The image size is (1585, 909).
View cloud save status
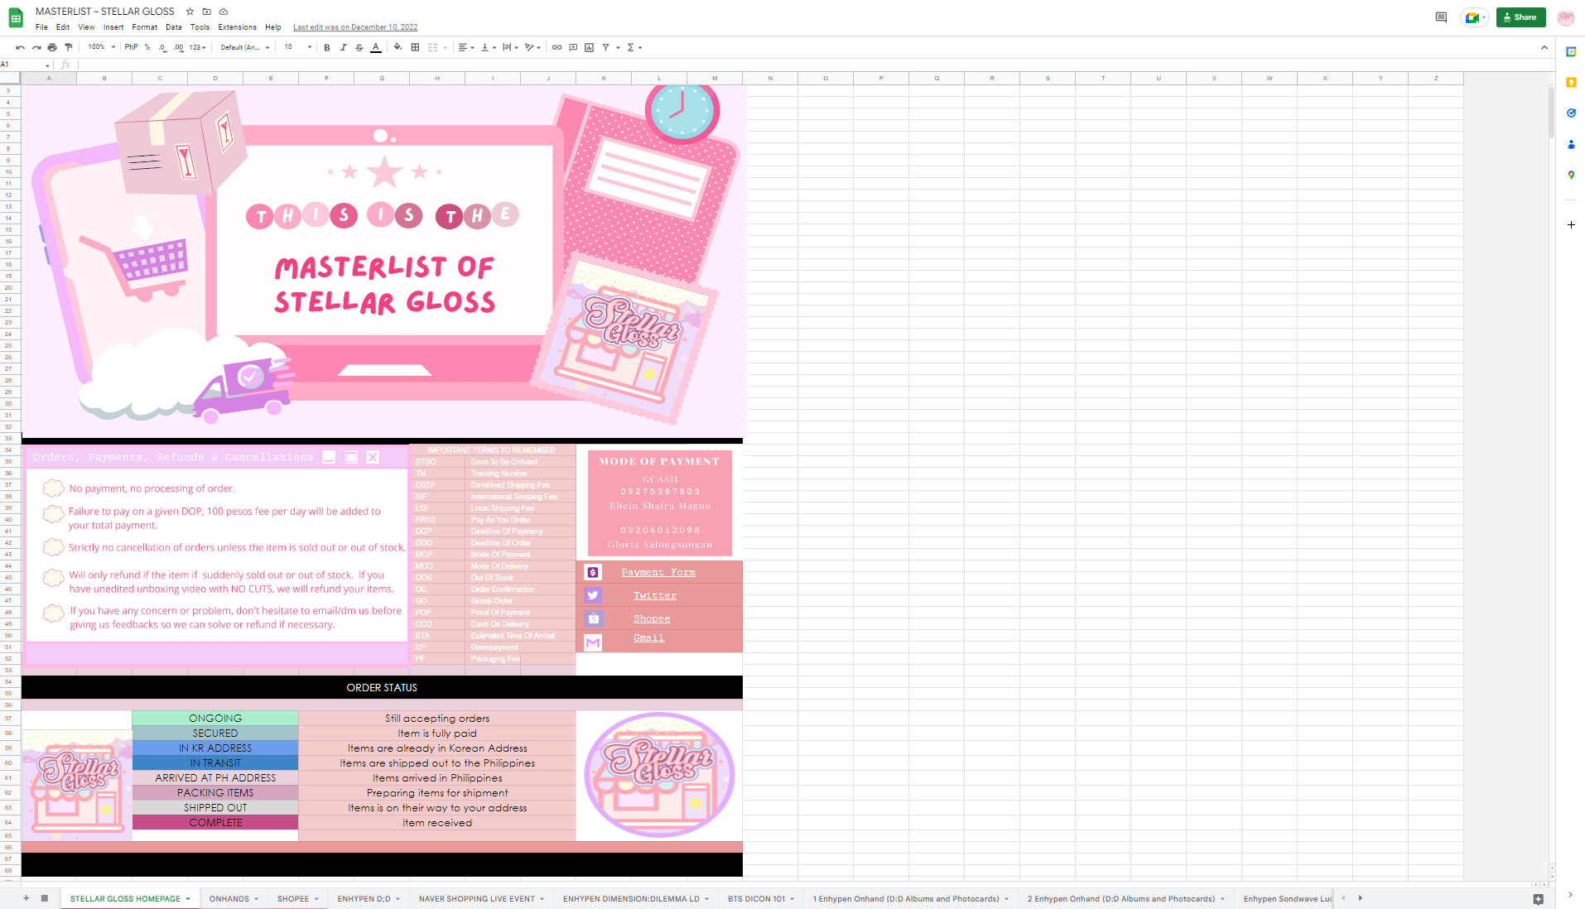pyautogui.click(x=224, y=12)
